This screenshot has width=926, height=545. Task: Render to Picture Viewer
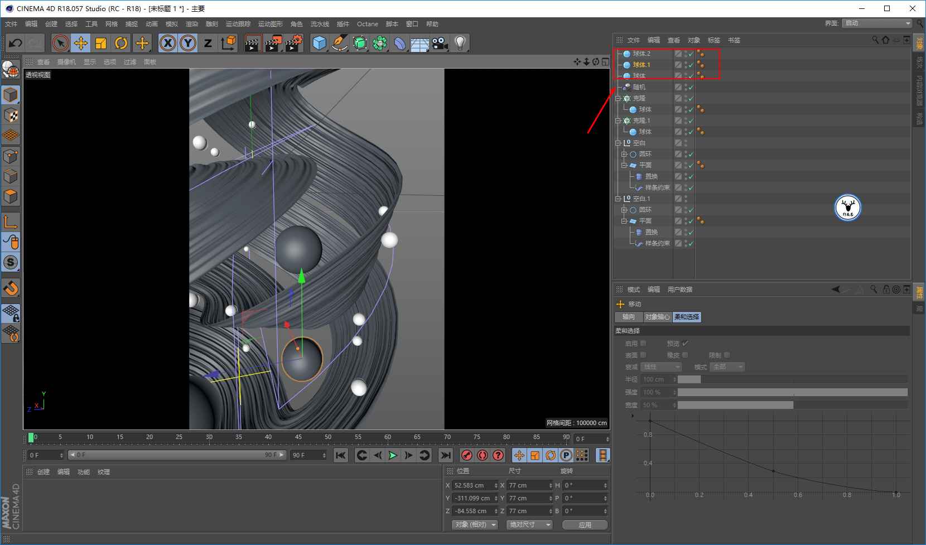pyautogui.click(x=273, y=43)
